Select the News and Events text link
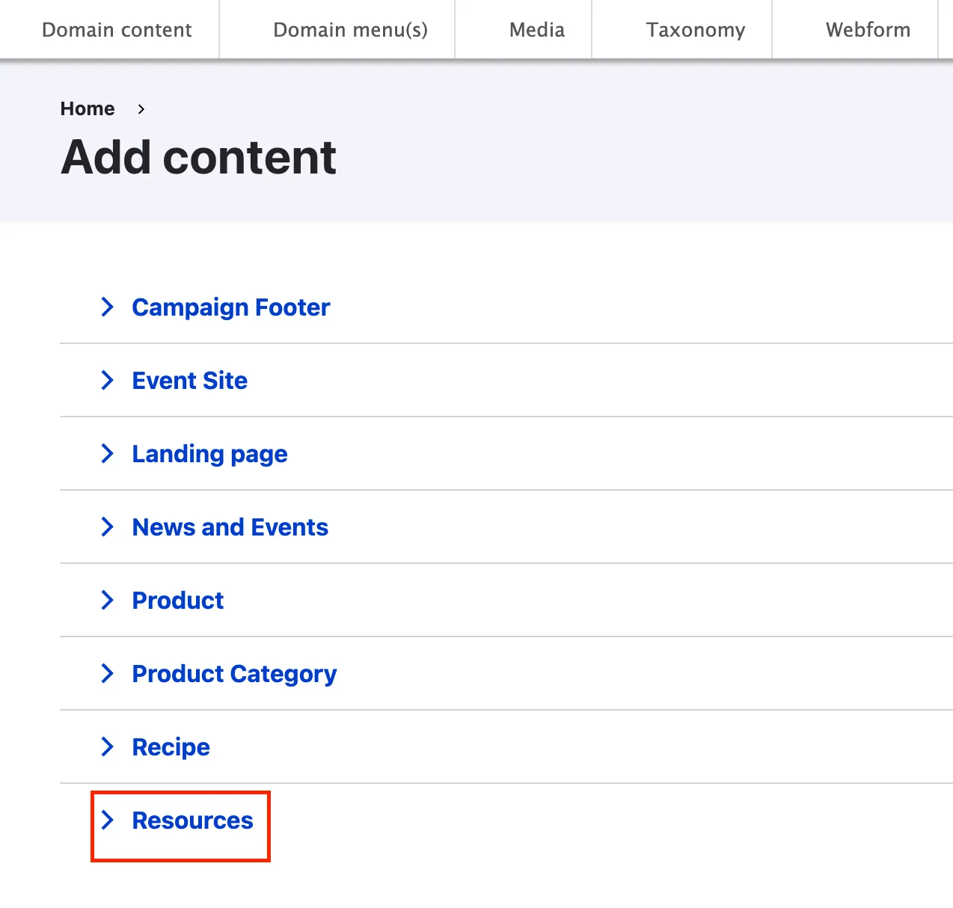This screenshot has height=908, width=953. [230, 527]
